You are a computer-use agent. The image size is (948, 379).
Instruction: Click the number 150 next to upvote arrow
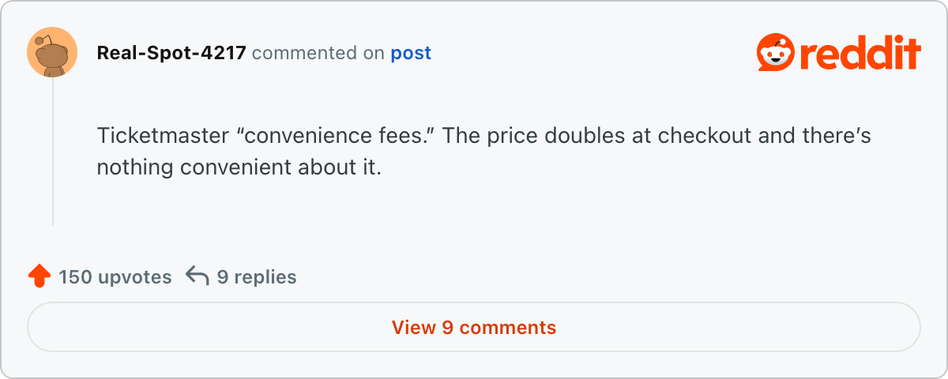[x=75, y=277]
